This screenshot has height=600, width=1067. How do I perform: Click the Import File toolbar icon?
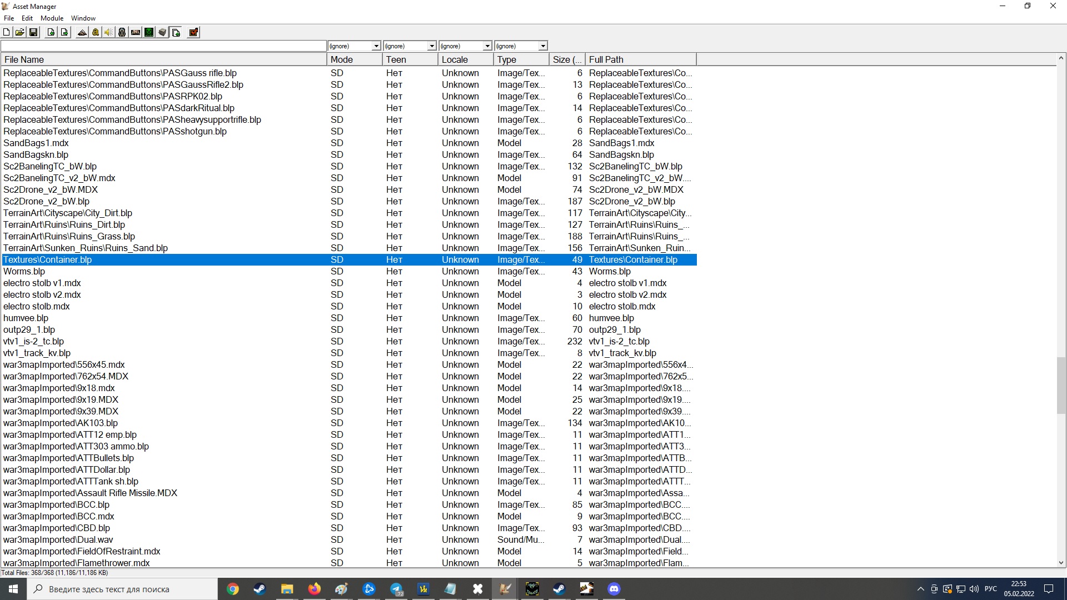tap(51, 32)
